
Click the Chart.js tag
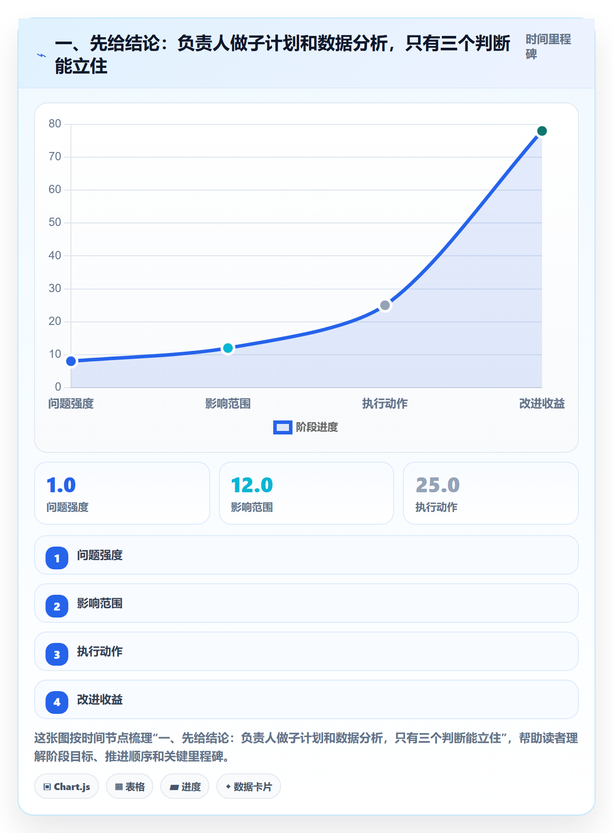pyautogui.click(x=67, y=787)
